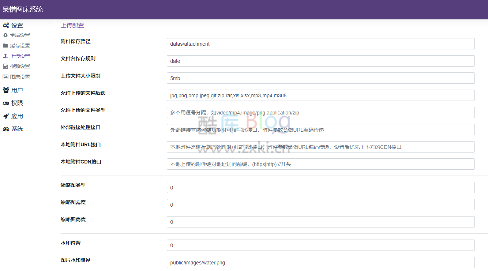Click the folder icon for 缓存设置
Image resolution: width=488 pixels, height=271 pixels.
point(5,46)
